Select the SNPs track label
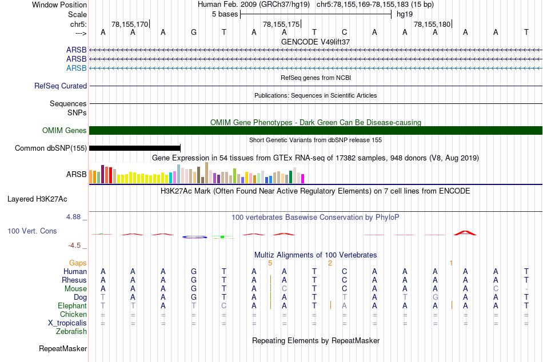543x362 pixels. 77,112
